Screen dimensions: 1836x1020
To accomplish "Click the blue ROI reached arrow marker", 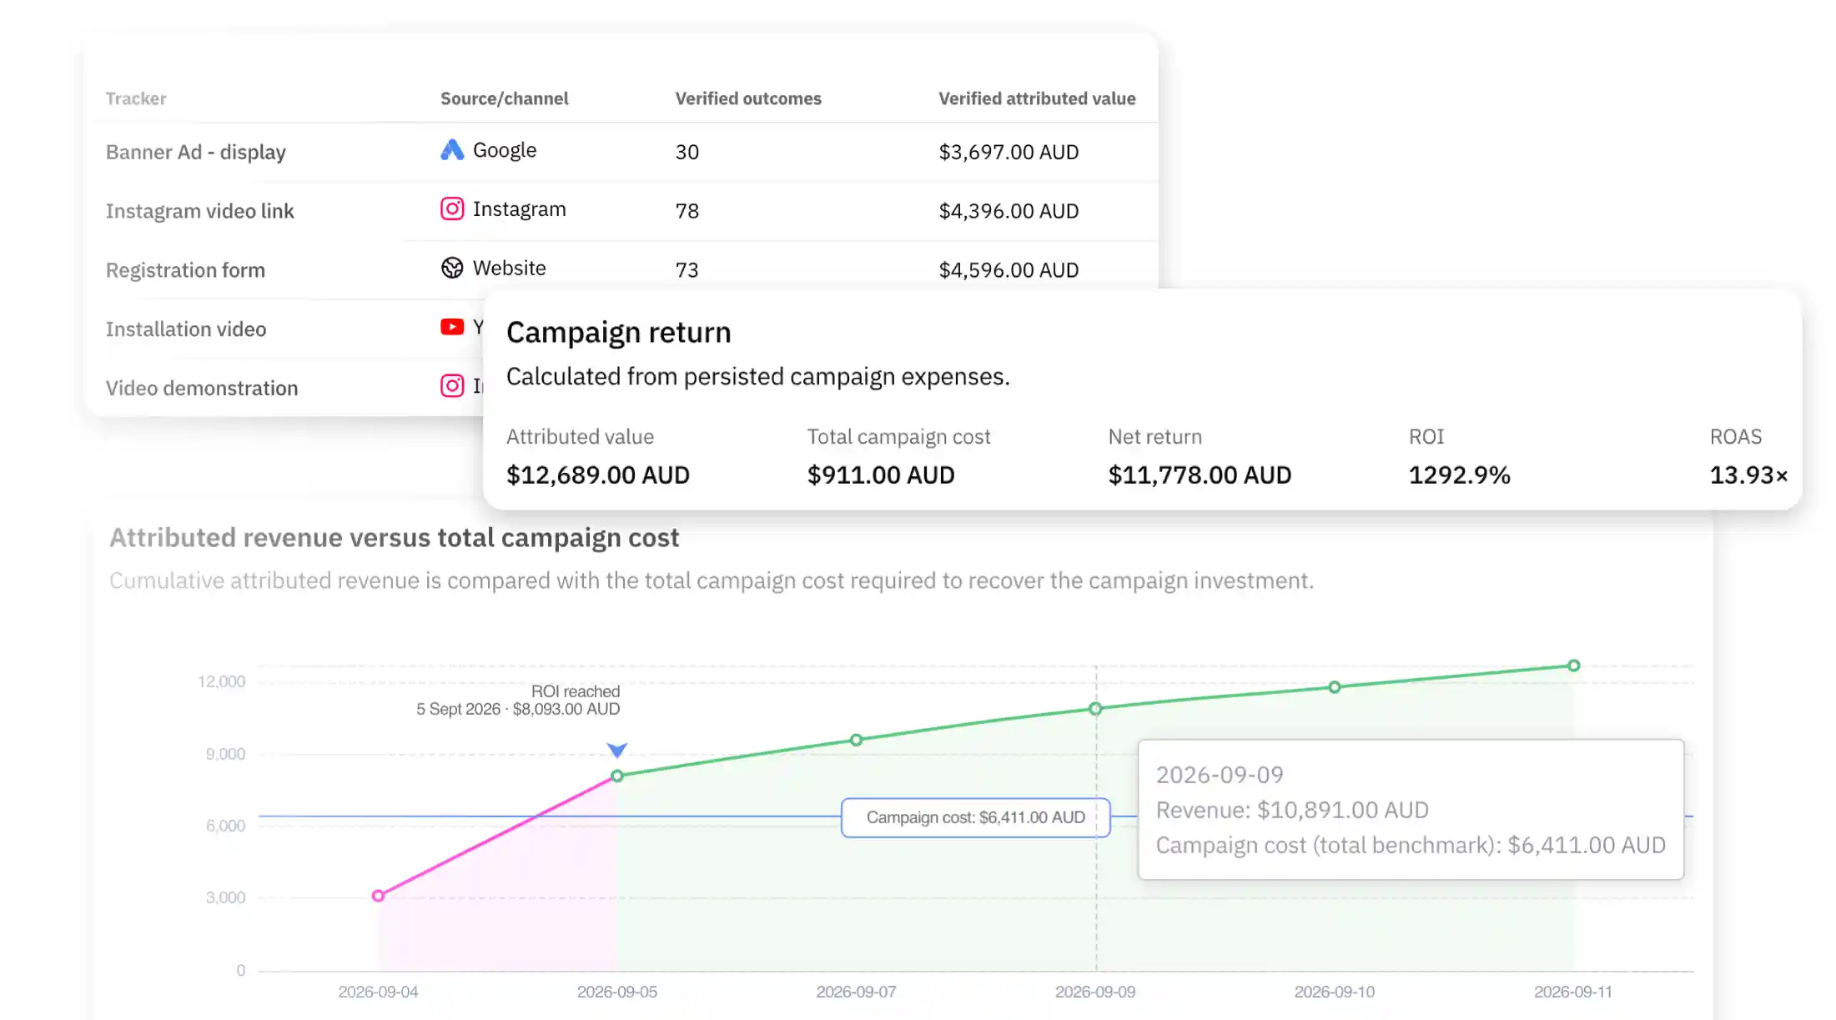I will click(616, 750).
